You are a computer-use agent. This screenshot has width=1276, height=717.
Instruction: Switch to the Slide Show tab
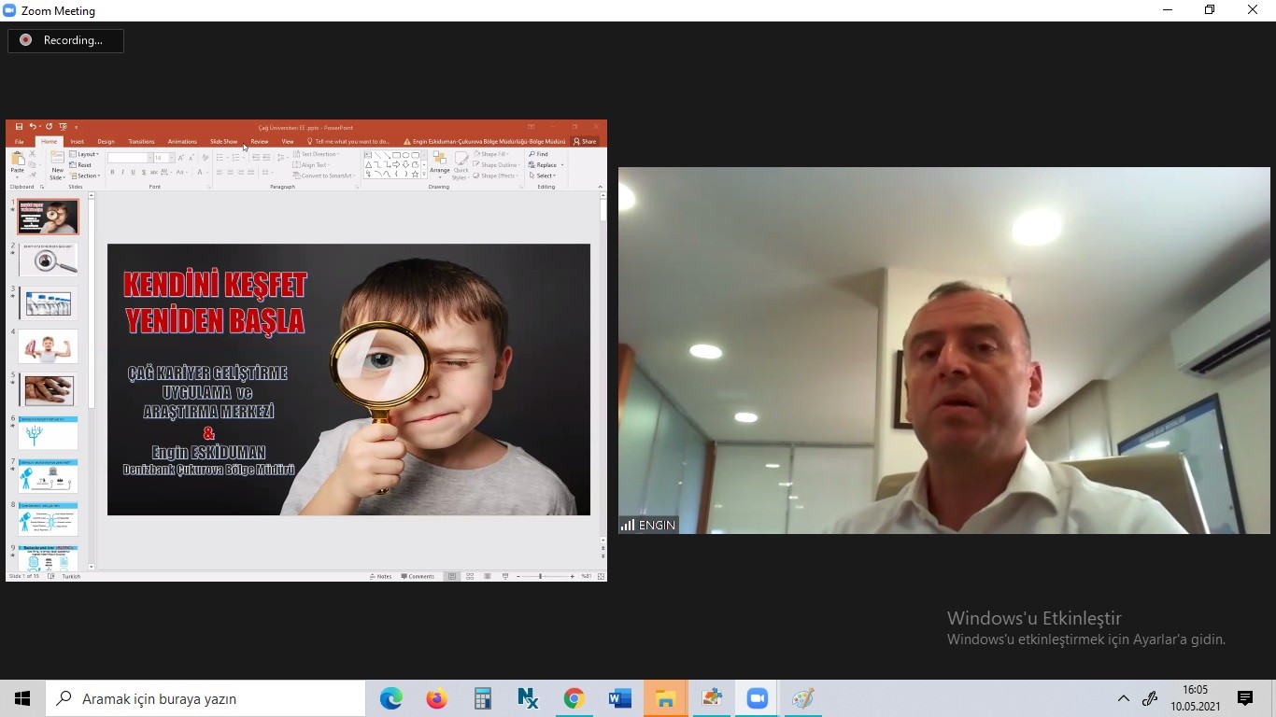(x=223, y=141)
